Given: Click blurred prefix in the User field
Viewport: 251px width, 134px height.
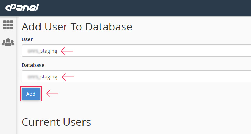Looking at the screenshot, I should (x=34, y=51).
